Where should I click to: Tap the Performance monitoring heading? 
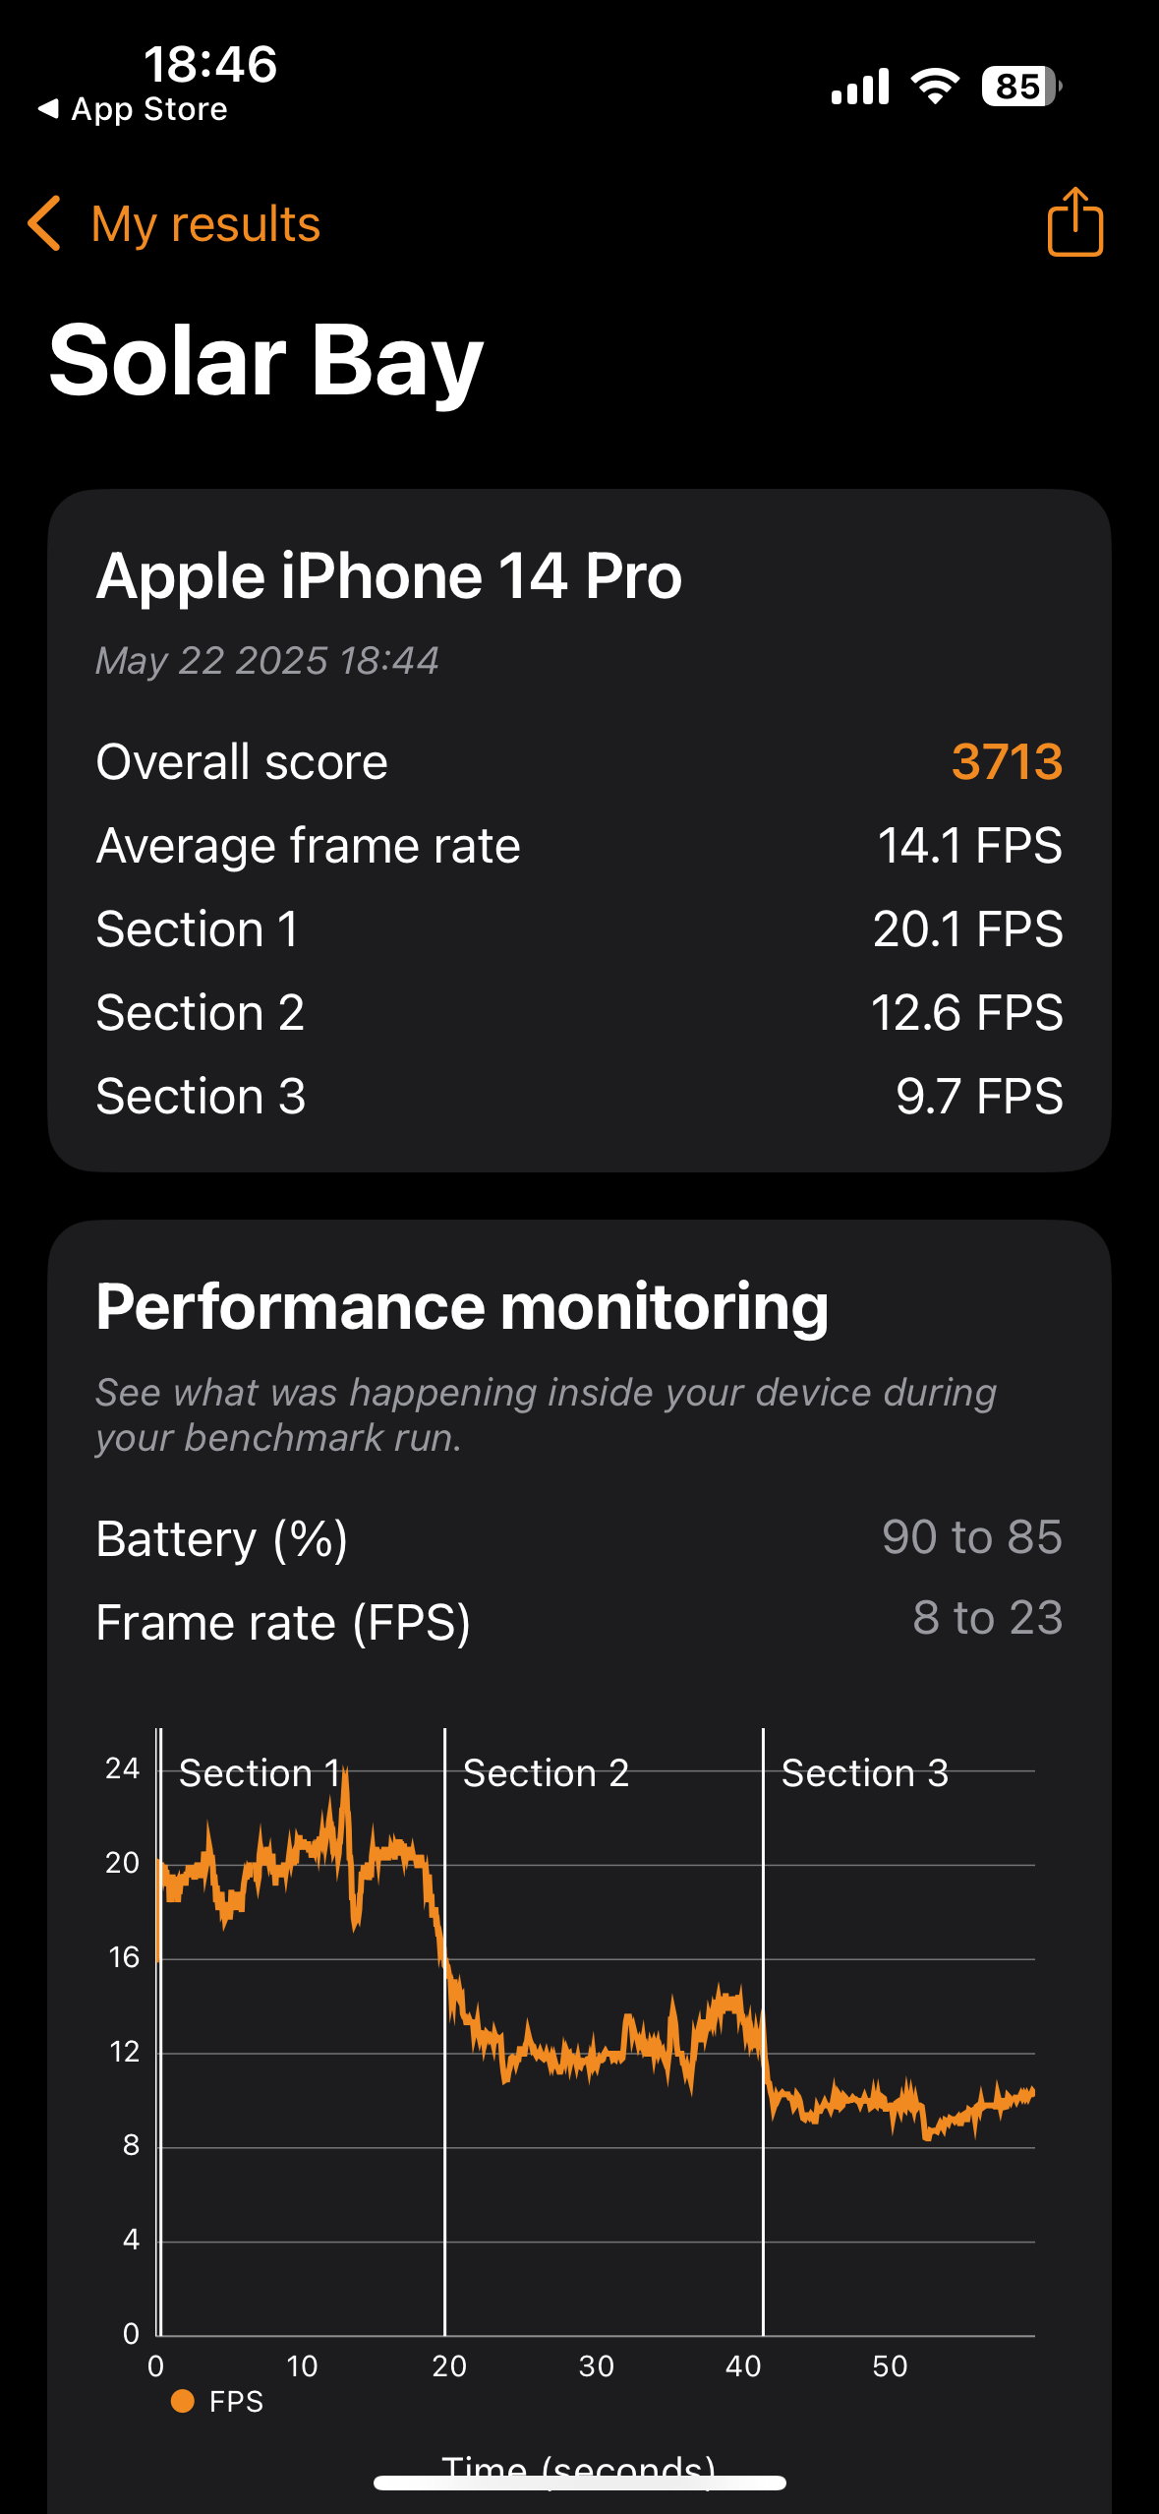coord(462,1307)
